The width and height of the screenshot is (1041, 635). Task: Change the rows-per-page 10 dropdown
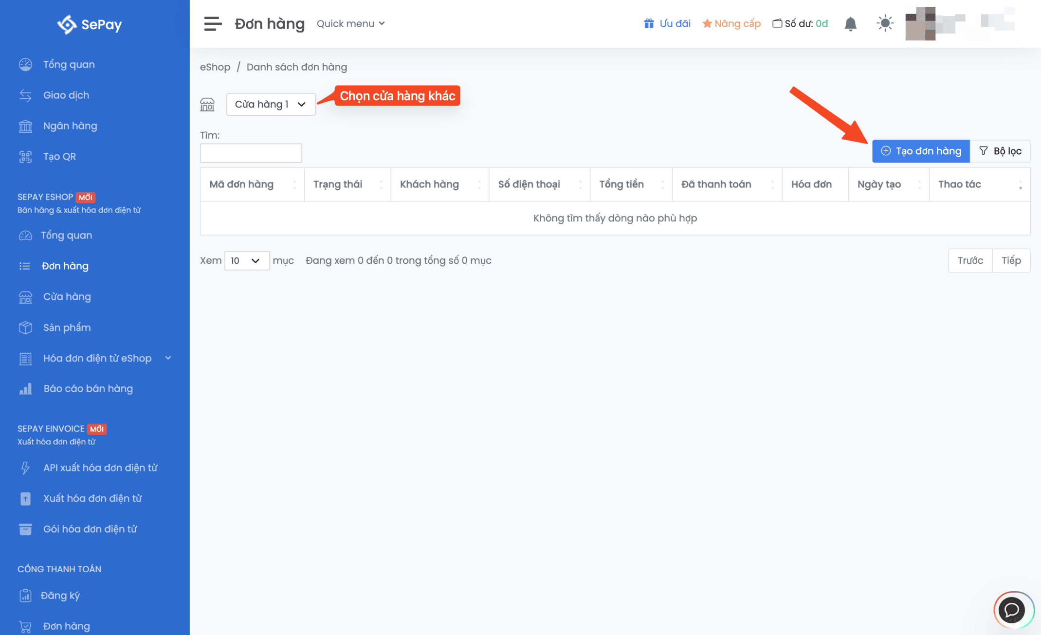point(246,261)
